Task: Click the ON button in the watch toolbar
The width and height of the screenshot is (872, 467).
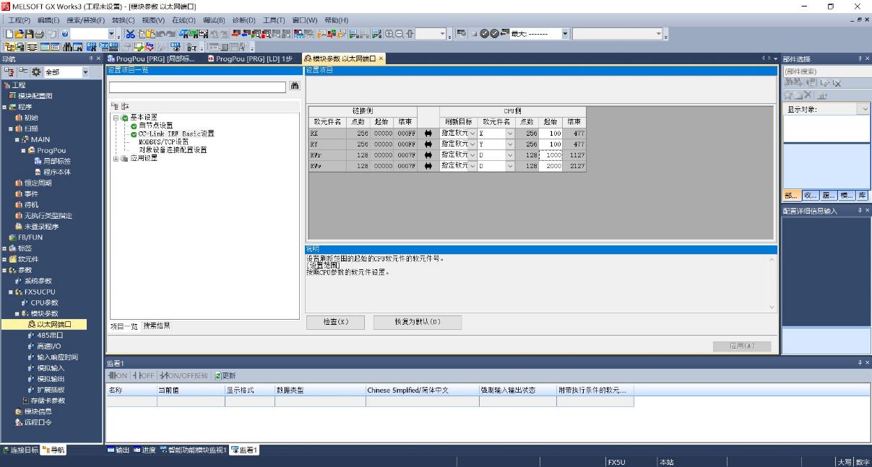Action: pyautogui.click(x=117, y=375)
